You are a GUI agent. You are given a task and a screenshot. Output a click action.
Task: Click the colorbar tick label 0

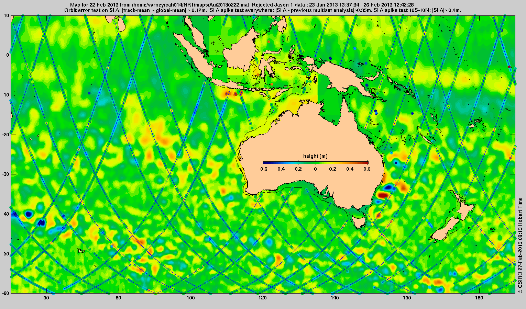pos(316,169)
